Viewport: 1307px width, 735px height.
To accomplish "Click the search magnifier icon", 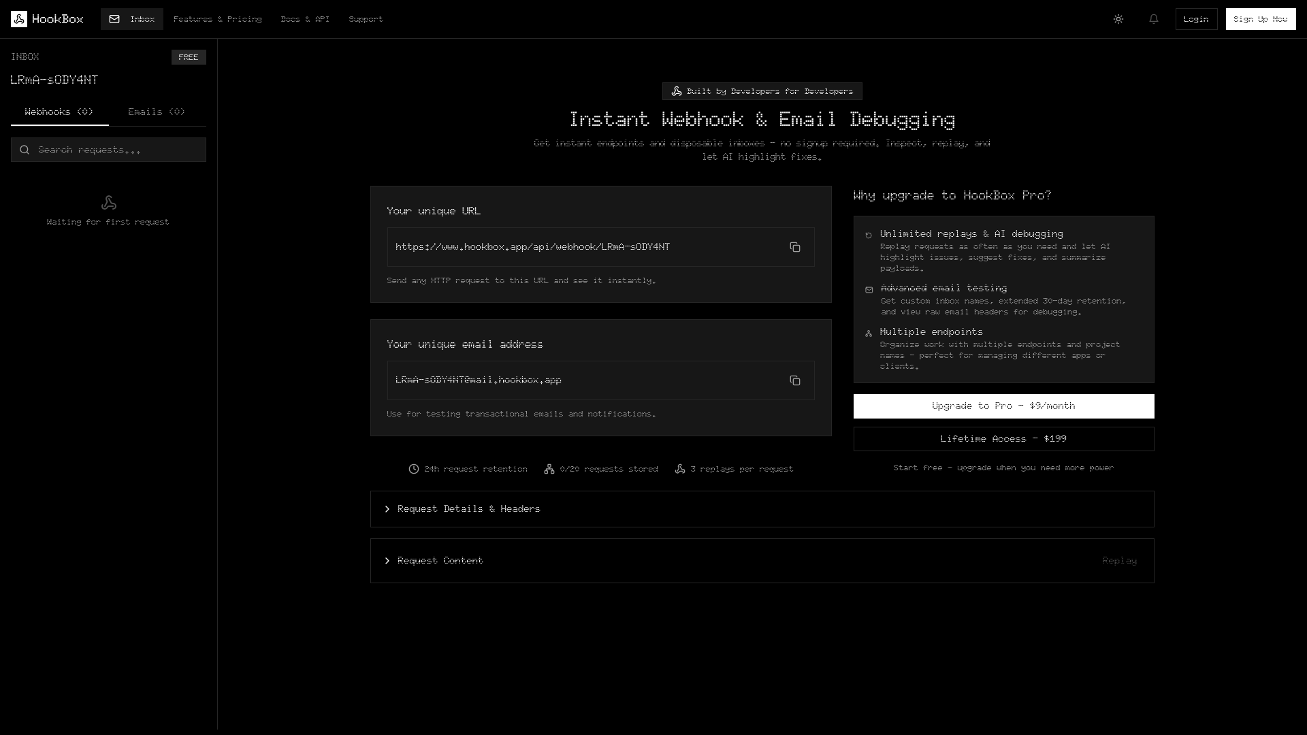I will [25, 150].
